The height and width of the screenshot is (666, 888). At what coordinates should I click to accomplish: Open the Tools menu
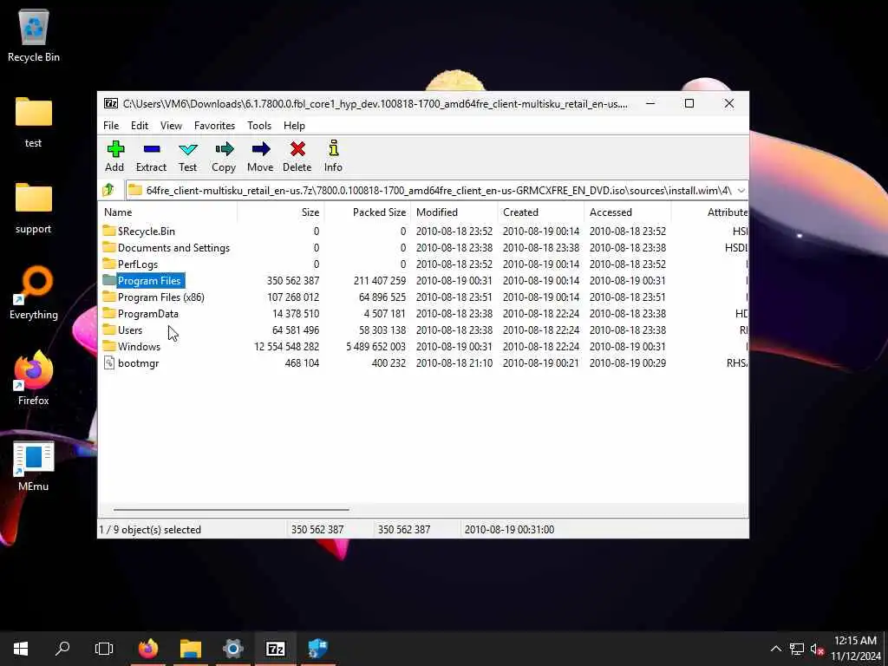259,126
